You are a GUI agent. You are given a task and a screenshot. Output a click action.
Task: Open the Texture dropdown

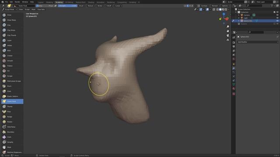pyautogui.click(x=91, y=6)
